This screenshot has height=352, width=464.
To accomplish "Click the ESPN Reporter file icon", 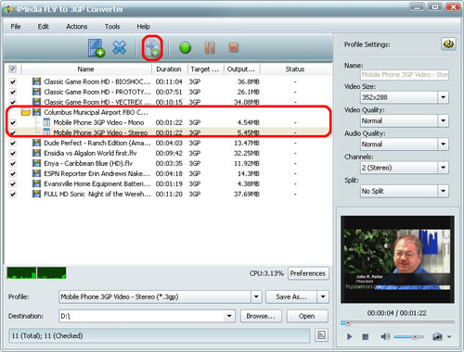I will (36, 173).
